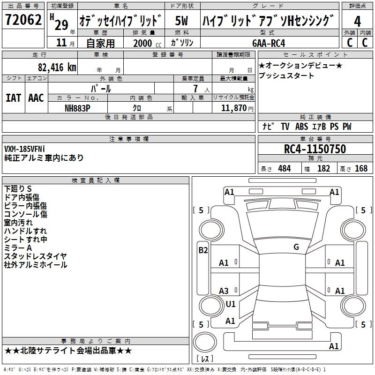This screenshot has height=375, width=375.
Task: Select lot number 72062
Action: [x=22, y=20]
